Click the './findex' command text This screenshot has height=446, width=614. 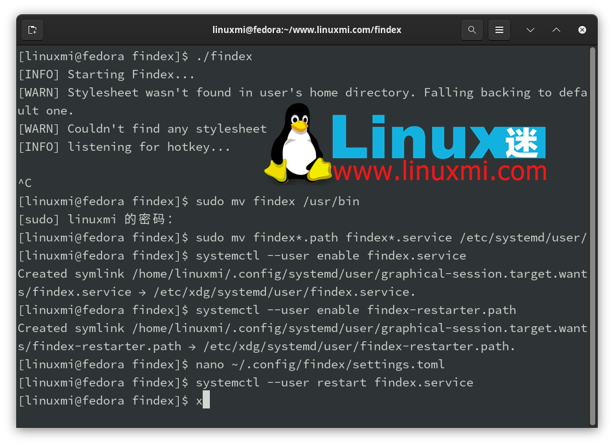(224, 56)
